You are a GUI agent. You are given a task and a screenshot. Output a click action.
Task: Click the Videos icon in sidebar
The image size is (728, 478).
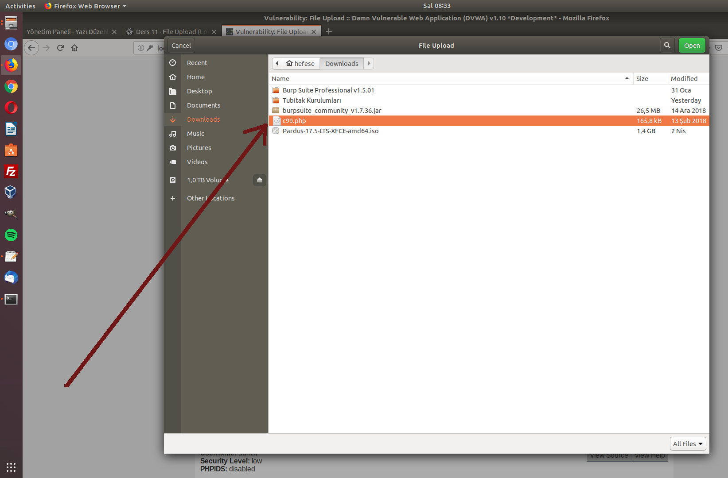click(173, 162)
